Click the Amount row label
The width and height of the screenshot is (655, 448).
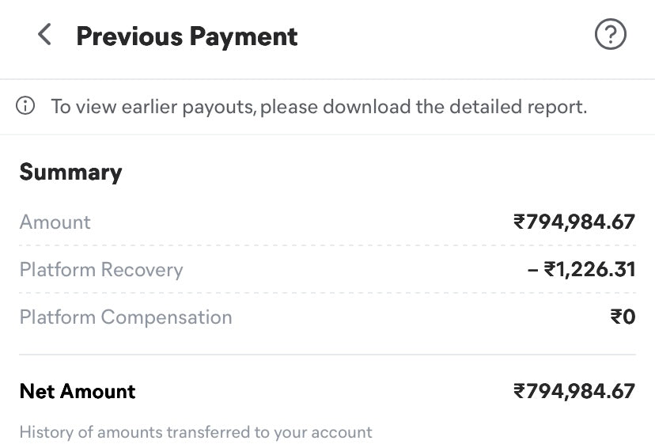55,222
